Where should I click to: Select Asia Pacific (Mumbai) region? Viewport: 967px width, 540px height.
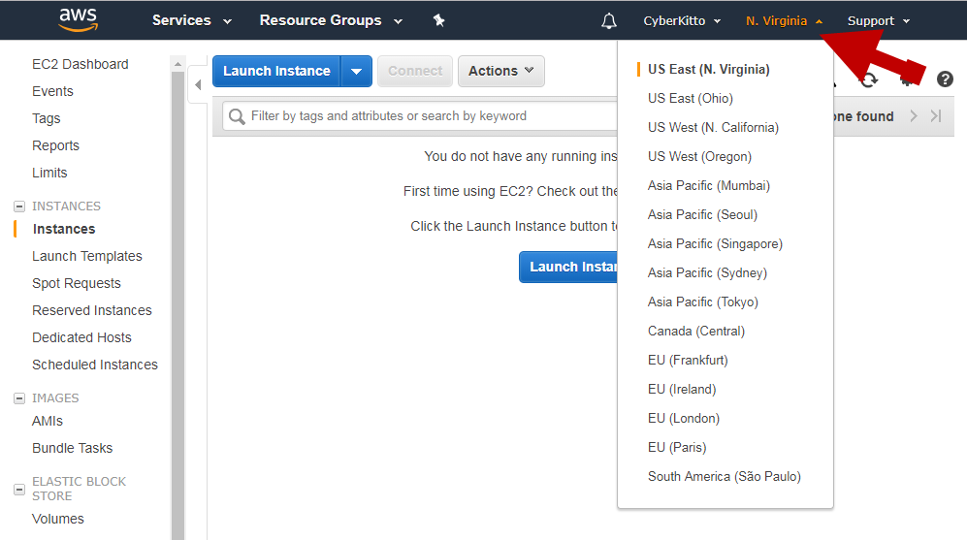click(x=709, y=185)
